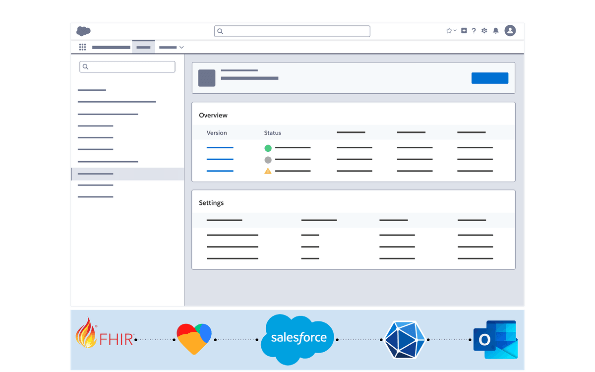Screen dimensions: 595x372
Task: Open the user profile avatar
Action: (x=510, y=31)
